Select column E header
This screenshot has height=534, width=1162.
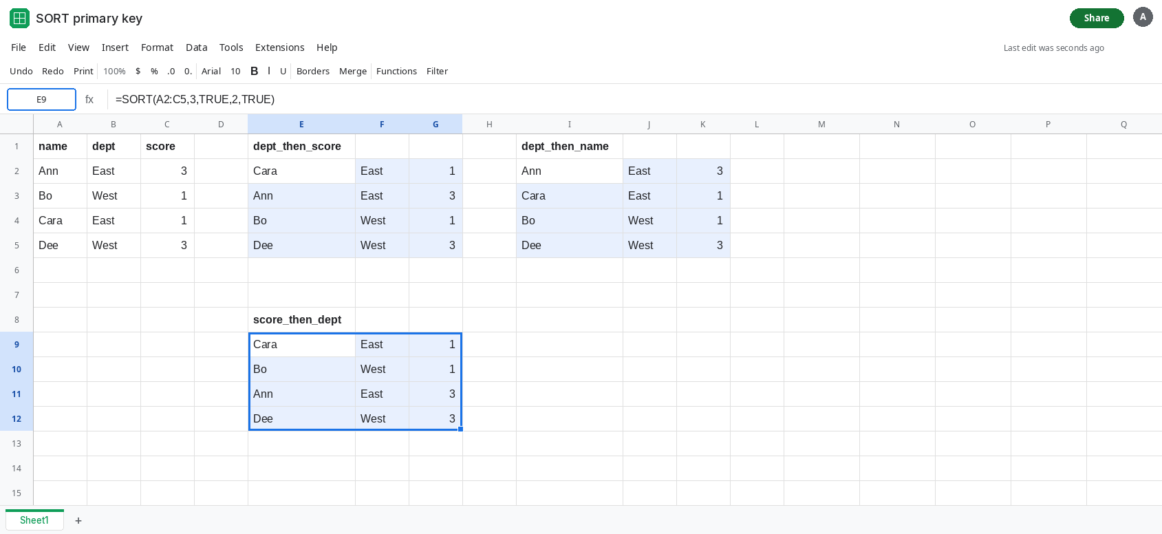[x=301, y=124]
